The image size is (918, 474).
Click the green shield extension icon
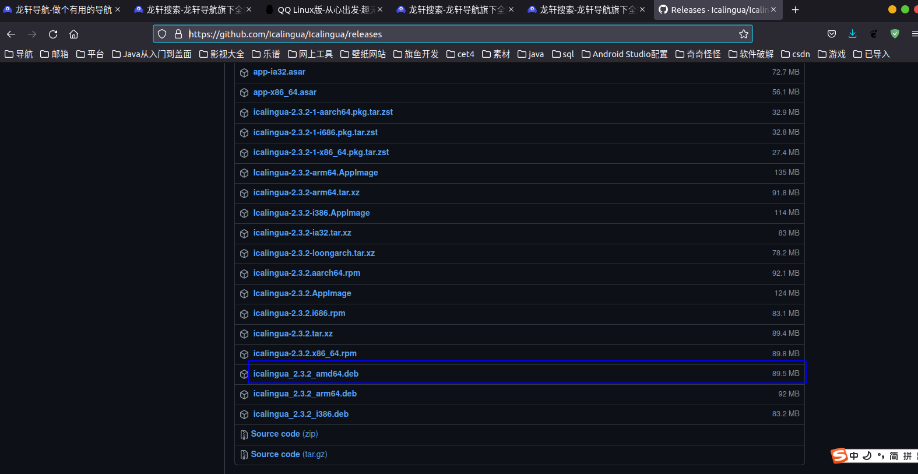[x=895, y=34]
